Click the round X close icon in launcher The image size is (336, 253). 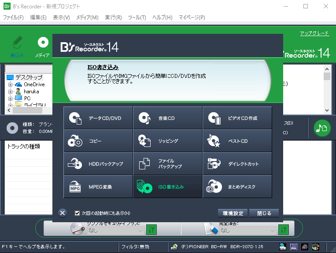click(x=63, y=213)
